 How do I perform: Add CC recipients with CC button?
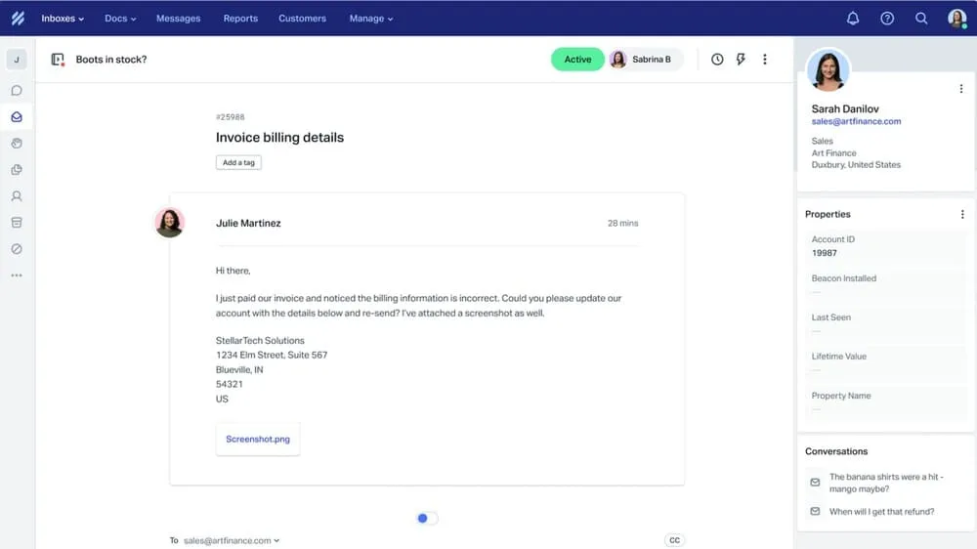click(x=674, y=540)
